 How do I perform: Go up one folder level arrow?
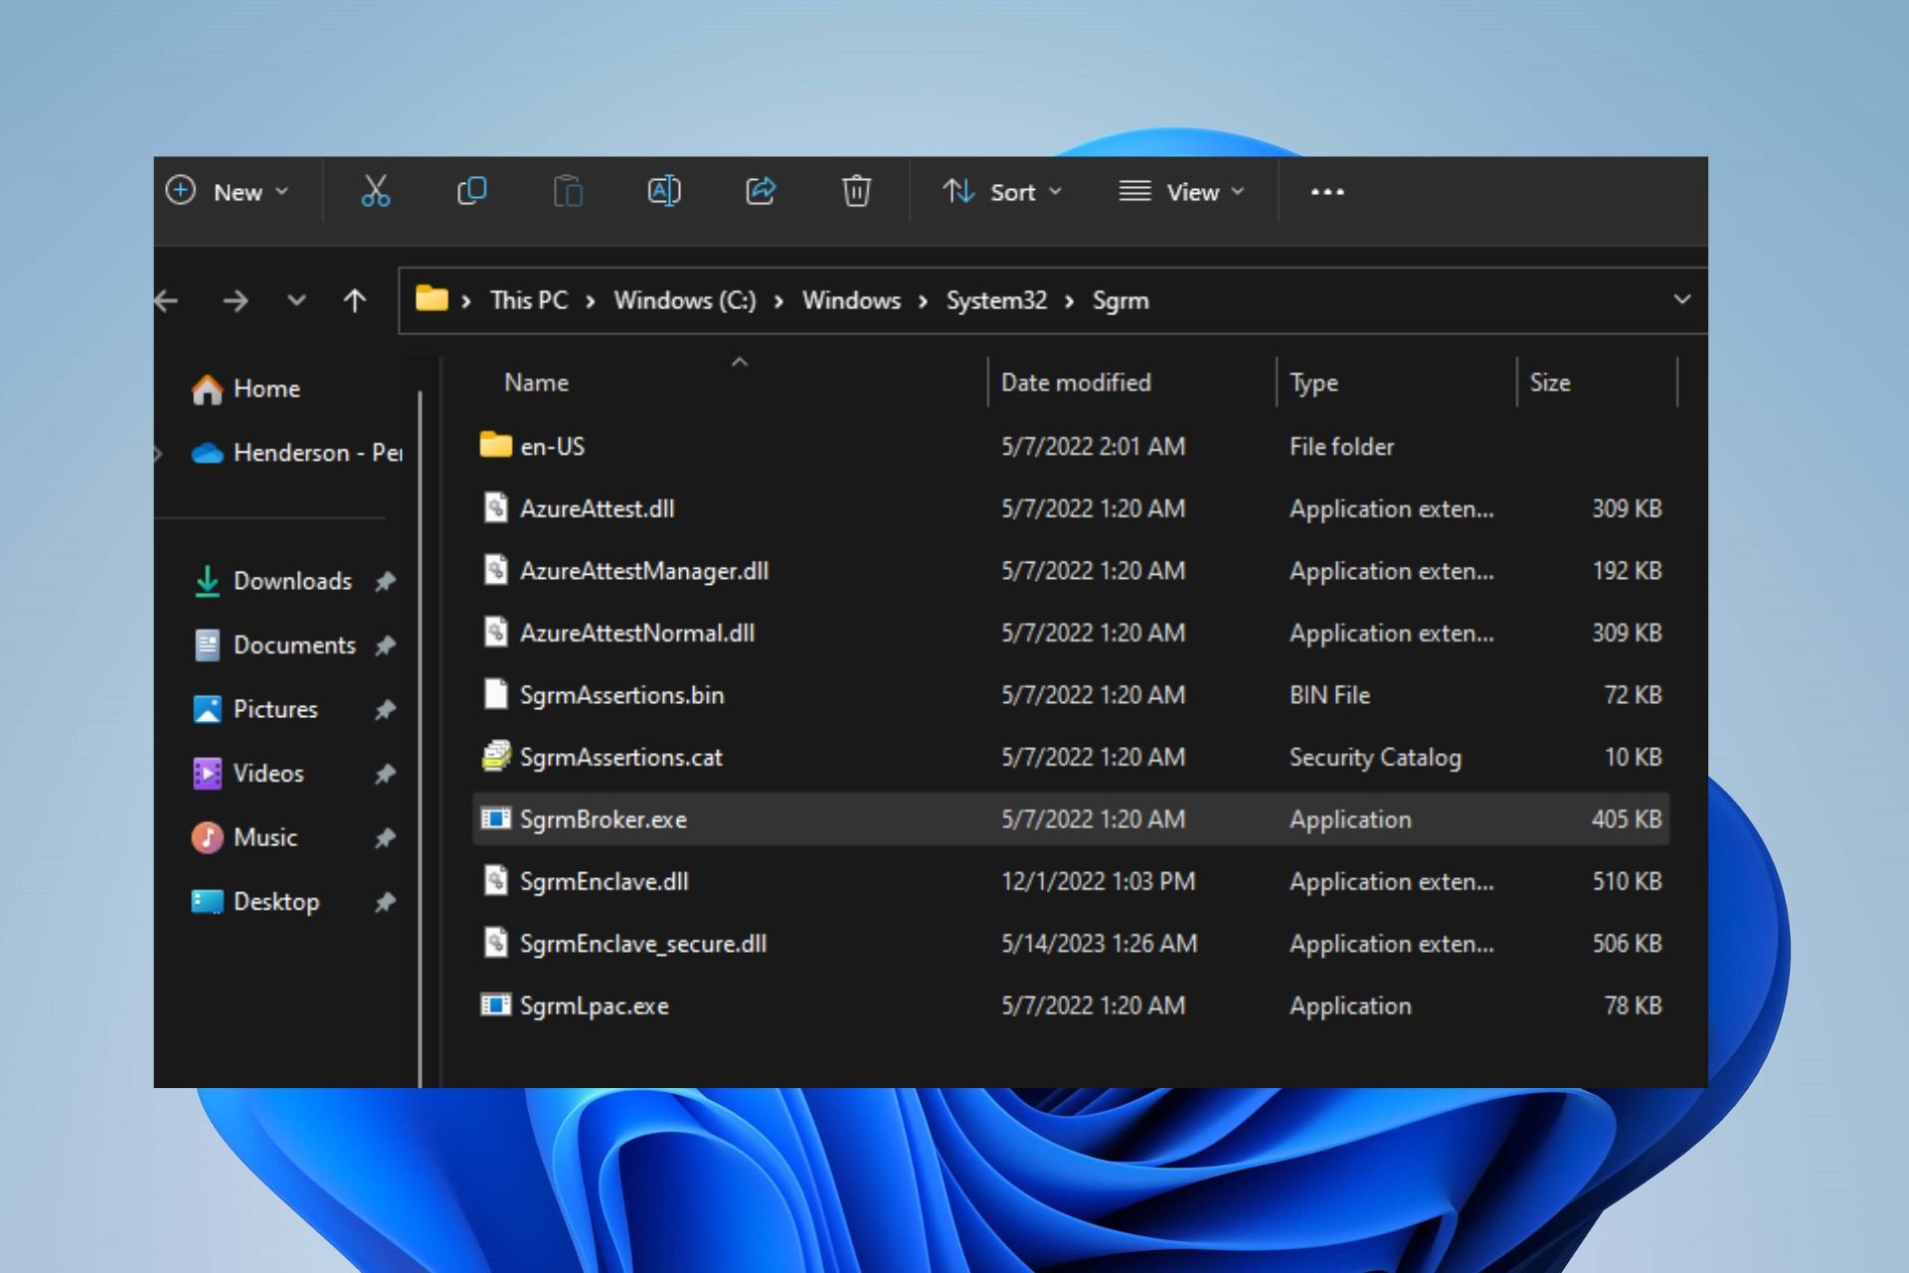[355, 300]
